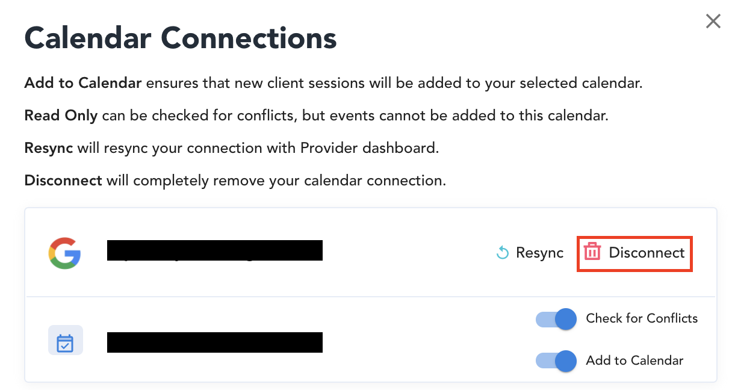Click the Calendar Connections heading
Viewport: 732px width, 390px height.
pyautogui.click(x=181, y=39)
